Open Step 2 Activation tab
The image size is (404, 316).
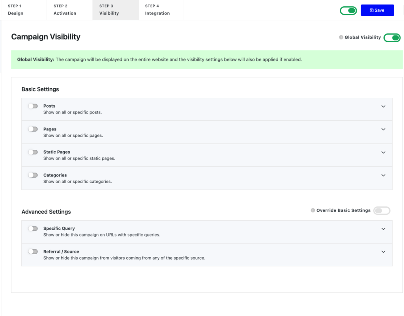point(69,10)
